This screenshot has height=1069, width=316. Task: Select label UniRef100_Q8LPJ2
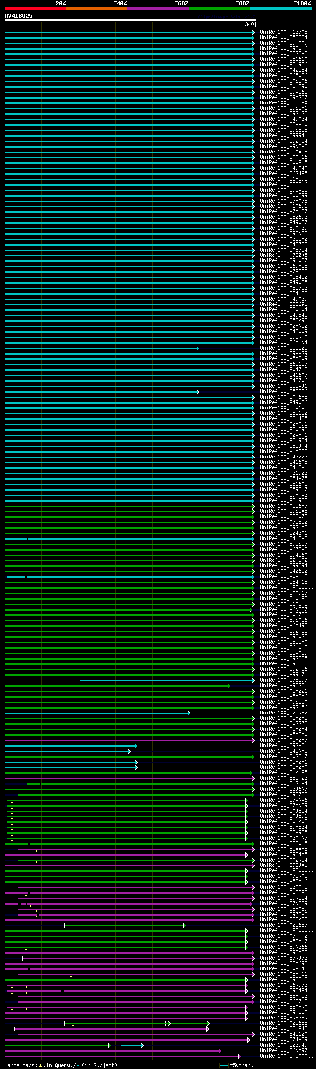(283, 1028)
